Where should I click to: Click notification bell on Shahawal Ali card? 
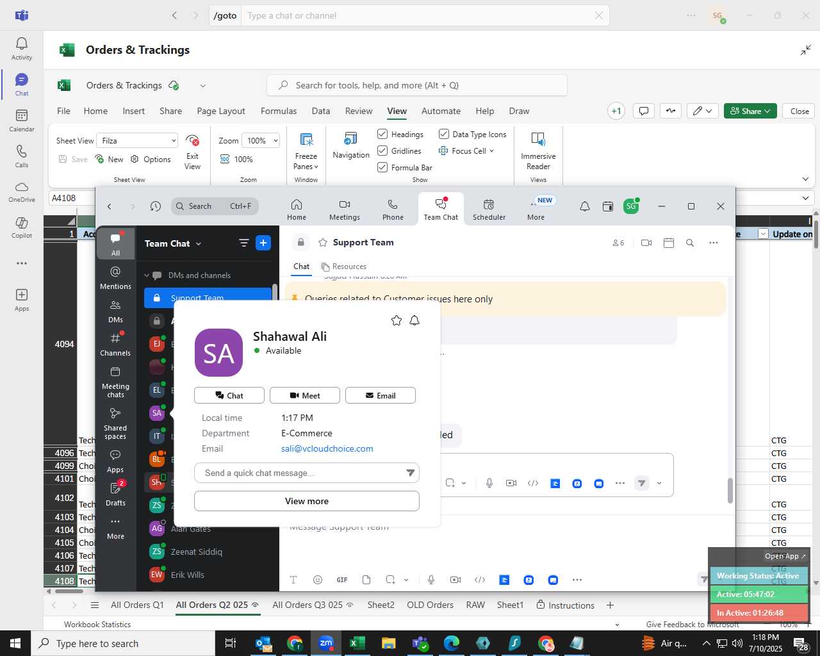click(x=414, y=320)
